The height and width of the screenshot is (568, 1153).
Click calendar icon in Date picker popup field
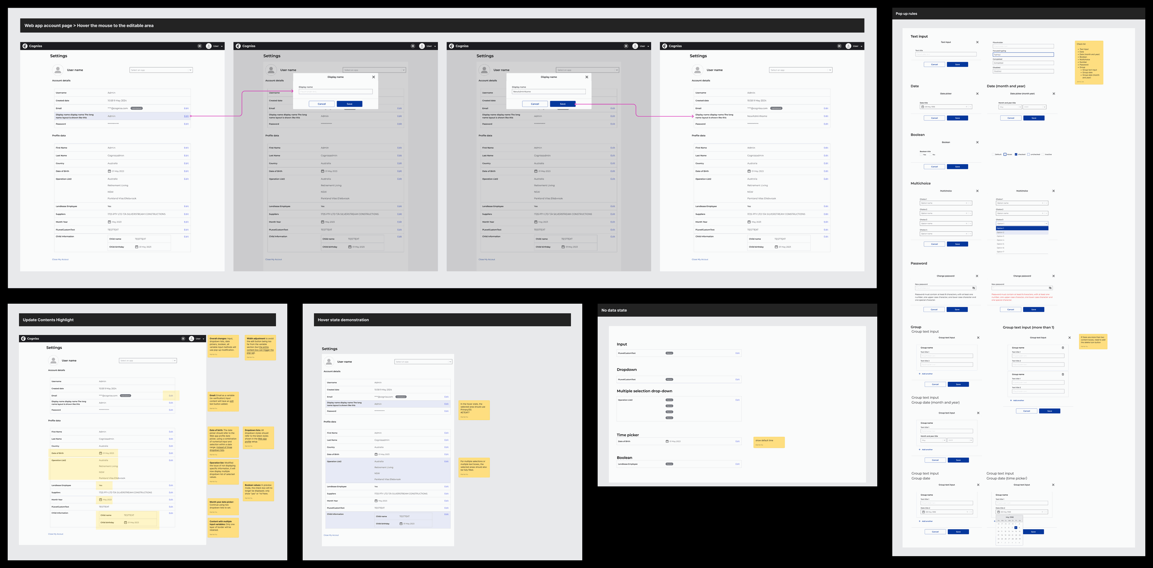point(923,107)
